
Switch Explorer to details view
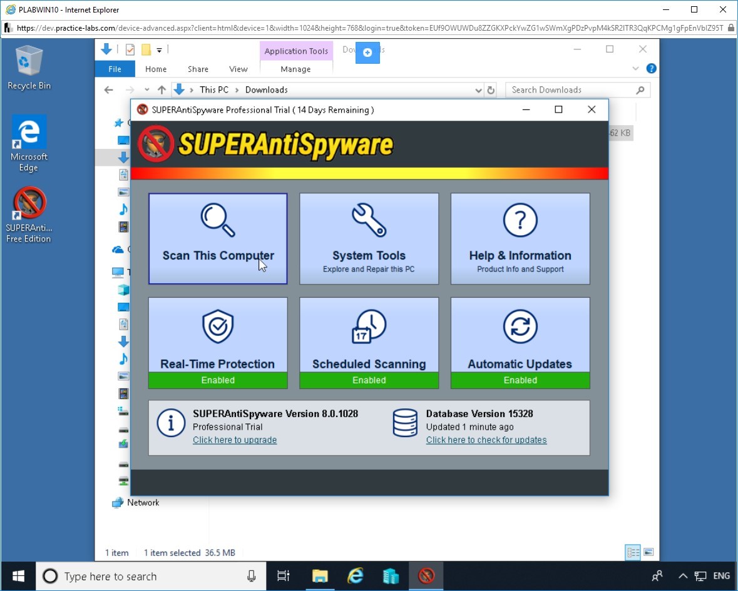pyautogui.click(x=633, y=552)
